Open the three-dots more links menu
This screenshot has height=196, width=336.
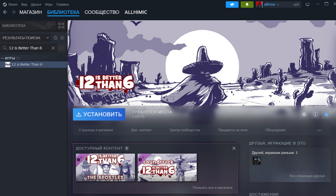click(319, 130)
